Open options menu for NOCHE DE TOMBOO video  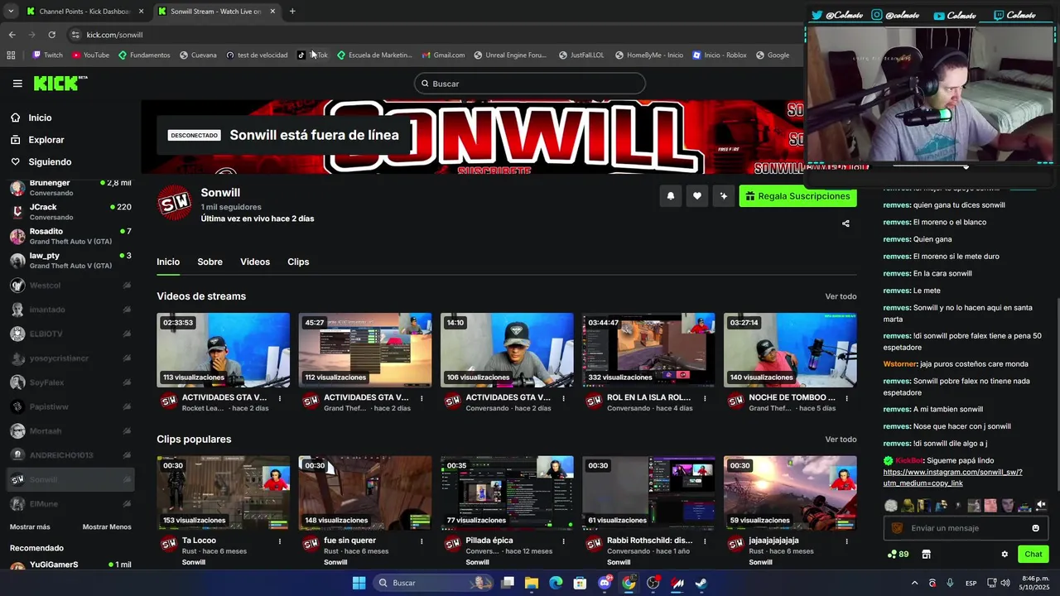[846, 398]
